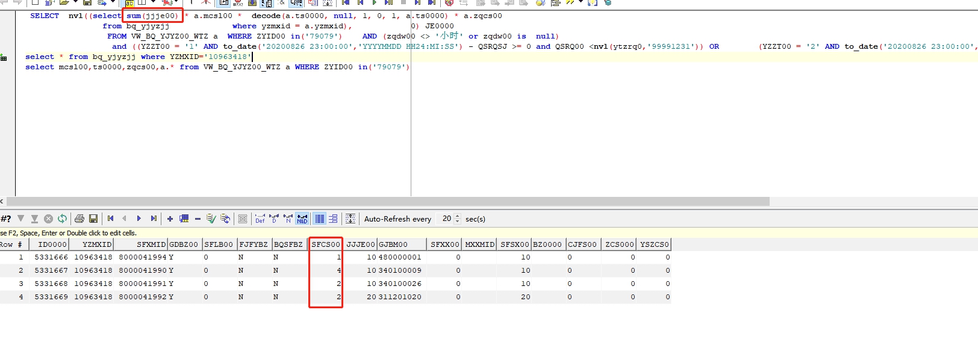This screenshot has height=348, width=978.
Task: Go to next record in result grid
Action: point(139,219)
